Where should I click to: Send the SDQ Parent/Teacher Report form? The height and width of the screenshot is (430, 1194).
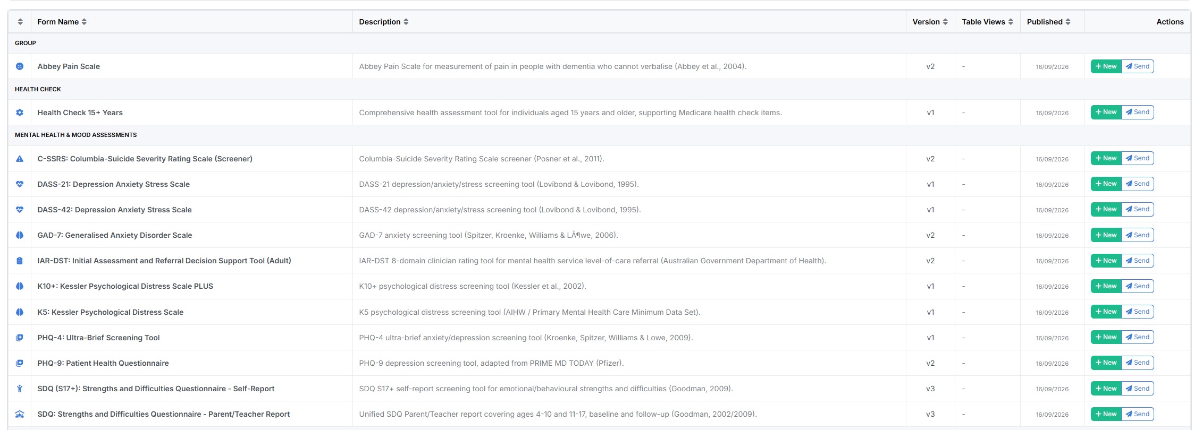point(1138,414)
